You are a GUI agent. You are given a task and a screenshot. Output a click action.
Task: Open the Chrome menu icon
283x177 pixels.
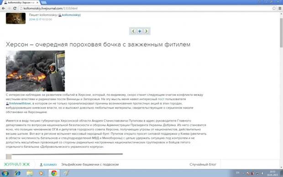(280, 8)
